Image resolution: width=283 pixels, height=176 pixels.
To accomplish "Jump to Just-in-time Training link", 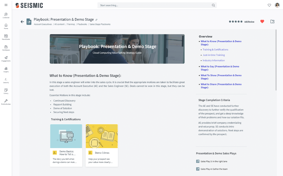I will point(214,55).
